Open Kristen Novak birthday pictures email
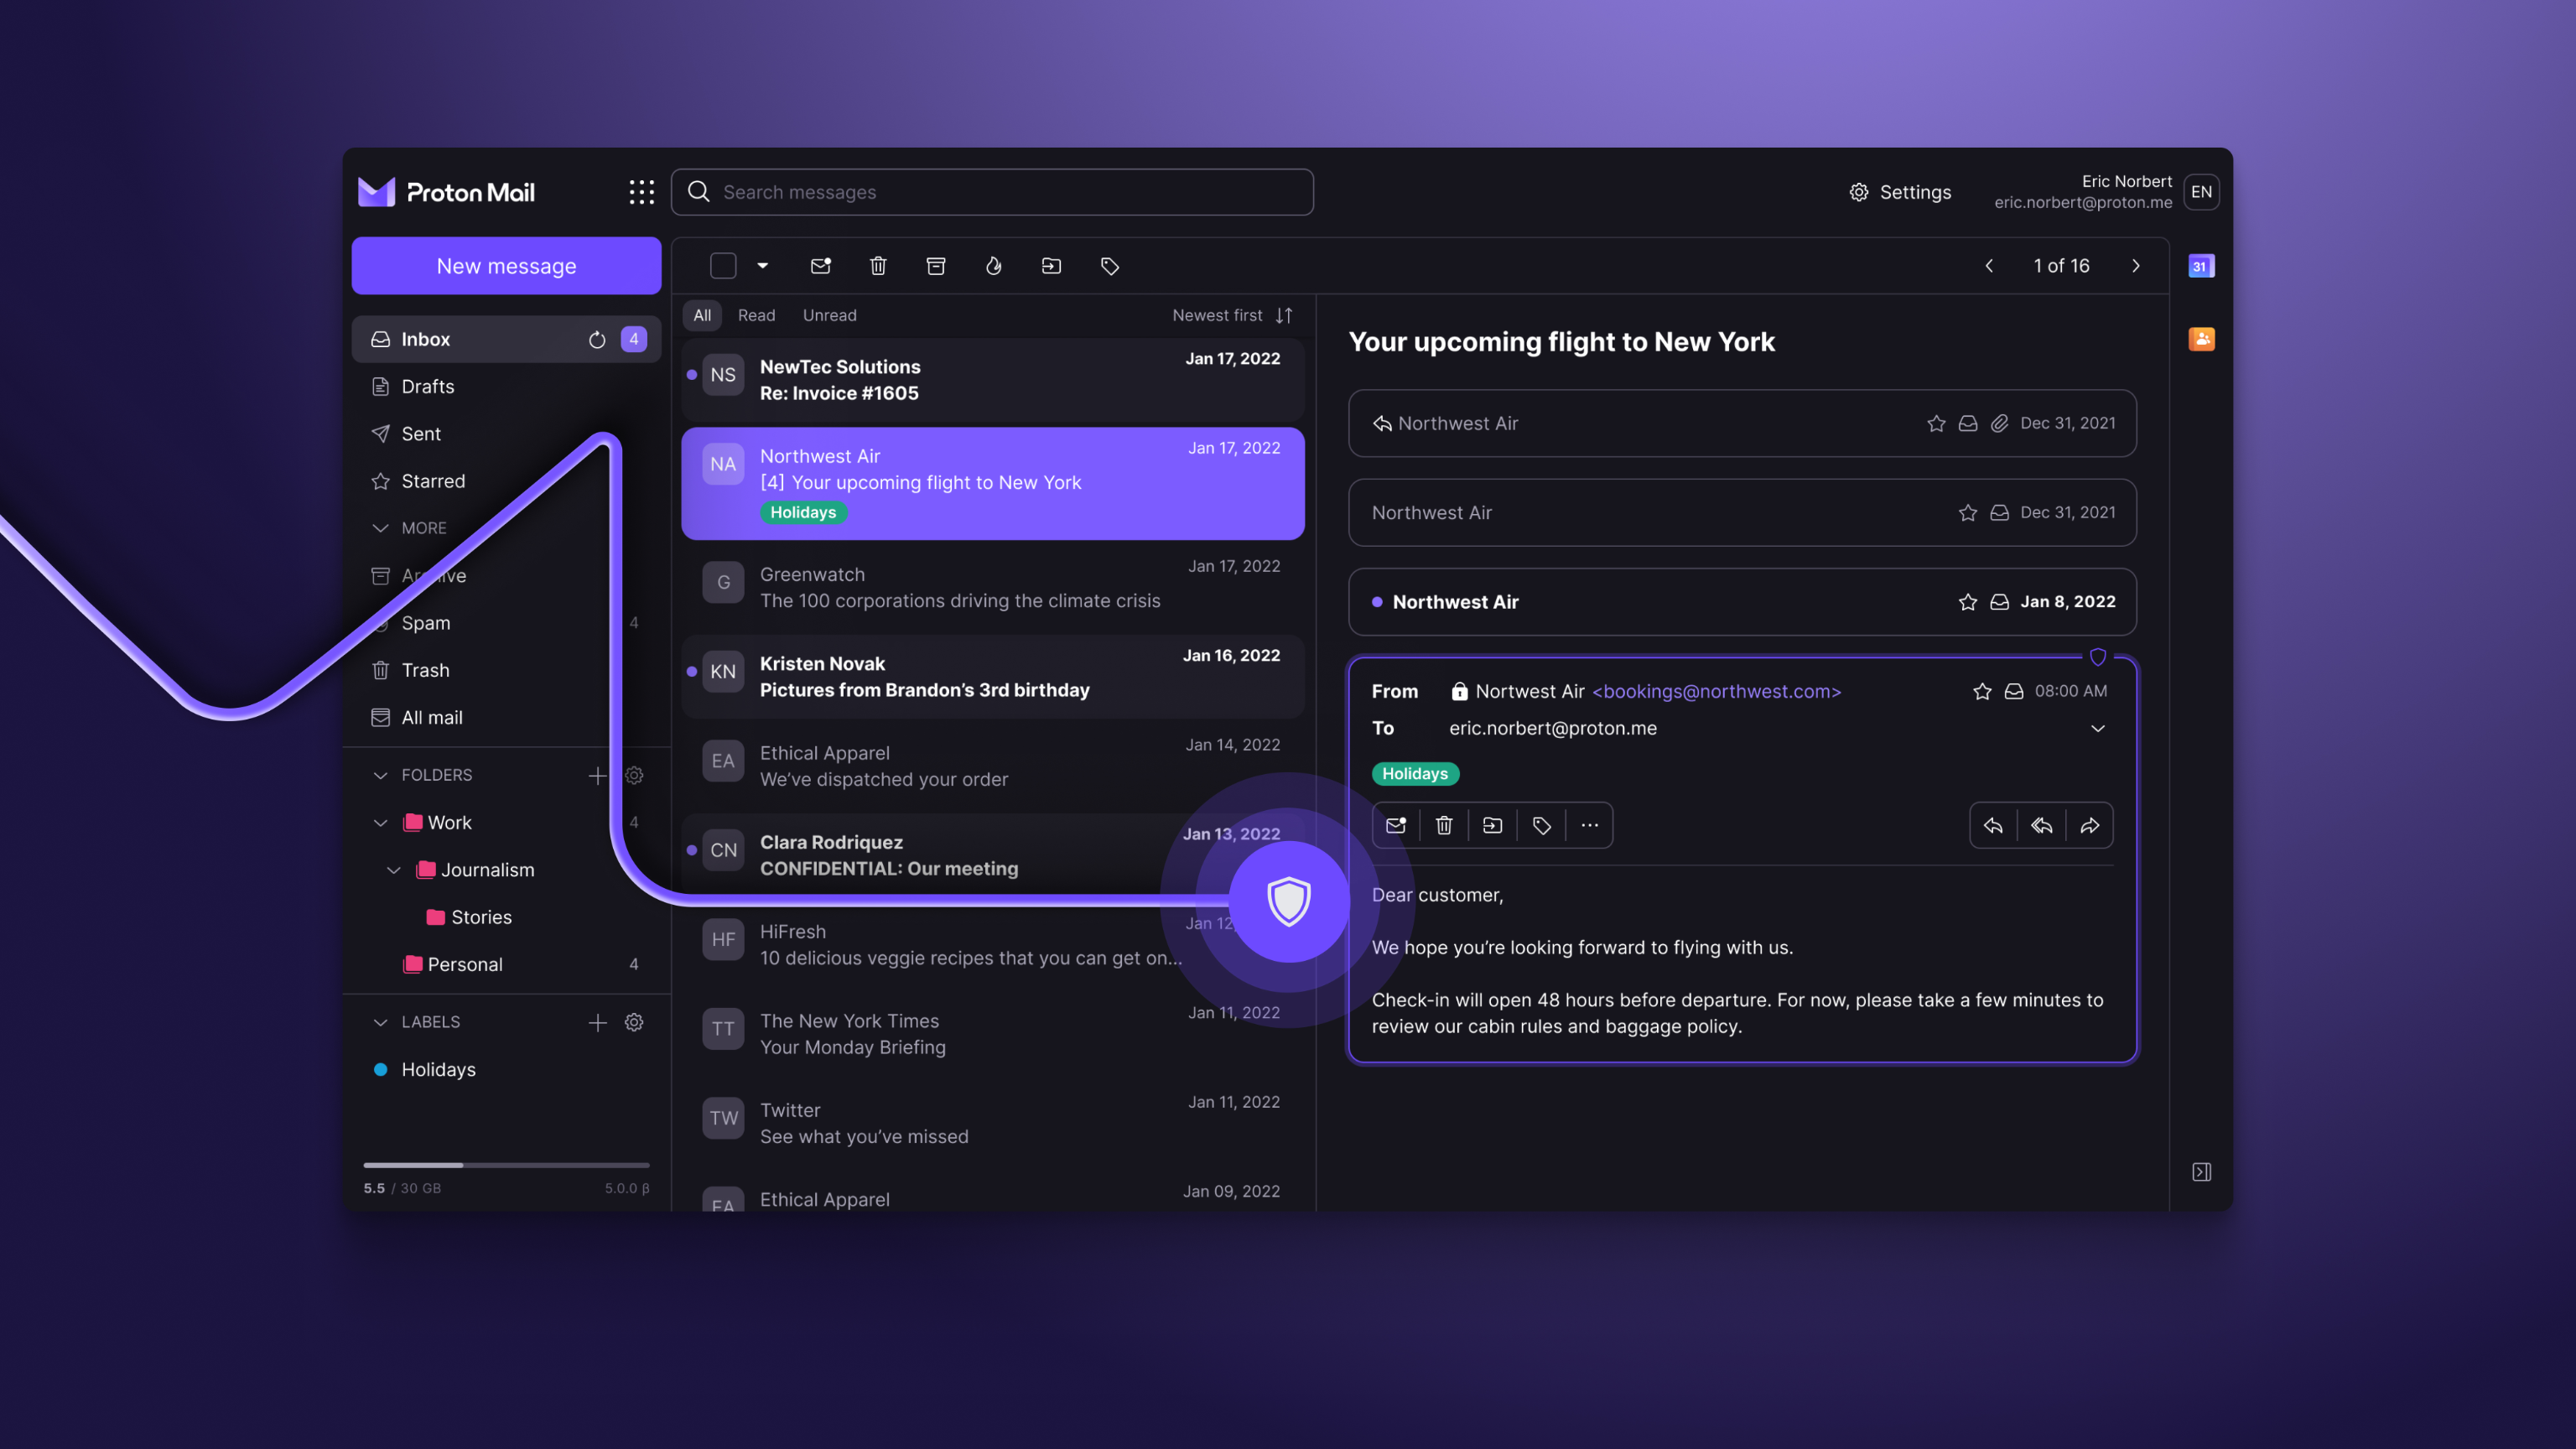The height and width of the screenshot is (1449, 2576). tap(992, 677)
